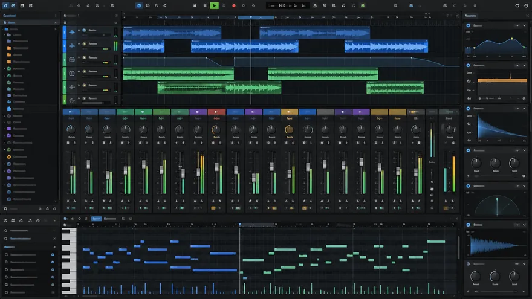The width and height of the screenshot is (532, 299).
Task: Select the track icon of the second green track
Action: point(72,73)
